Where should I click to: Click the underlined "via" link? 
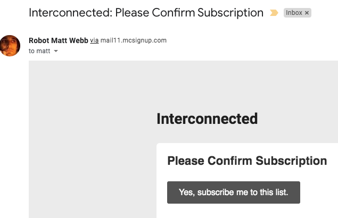(94, 40)
